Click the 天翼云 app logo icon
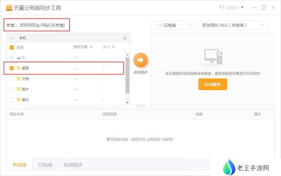The height and width of the screenshot is (176, 281). coord(9,8)
